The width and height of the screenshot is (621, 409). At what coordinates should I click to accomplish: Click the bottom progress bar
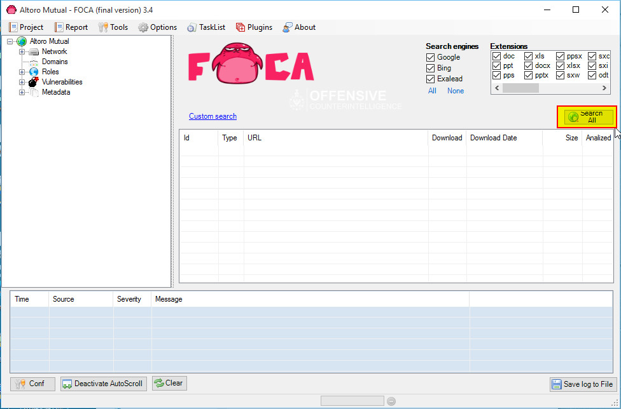click(352, 401)
